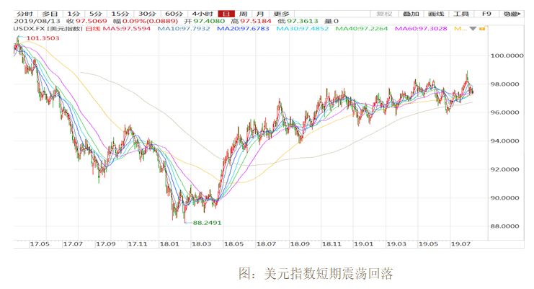
Task: Click the orange icon beside the MA dropdown
Action: 482,29
